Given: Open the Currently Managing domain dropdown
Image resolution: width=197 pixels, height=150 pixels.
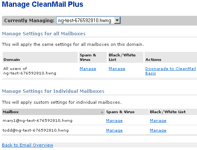Looking at the screenshot, I should pos(88,20).
